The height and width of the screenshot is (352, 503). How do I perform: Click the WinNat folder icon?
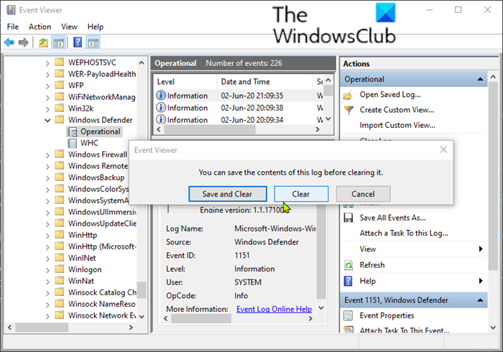[x=60, y=280]
